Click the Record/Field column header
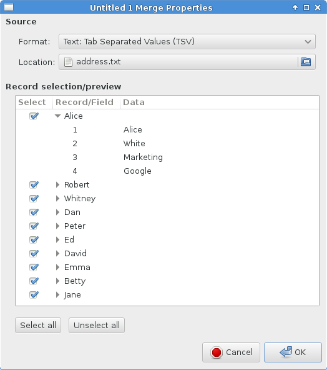Image resolution: width=327 pixels, height=370 pixels. pos(86,102)
